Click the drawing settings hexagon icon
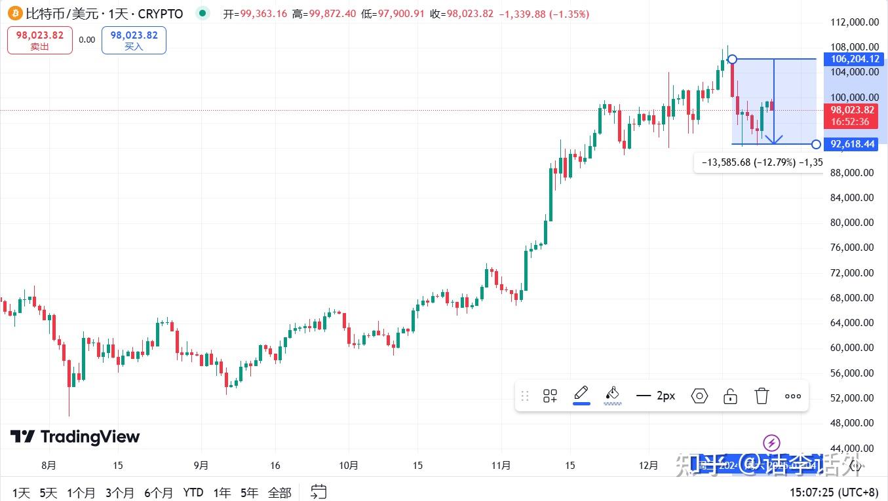 [x=699, y=396]
